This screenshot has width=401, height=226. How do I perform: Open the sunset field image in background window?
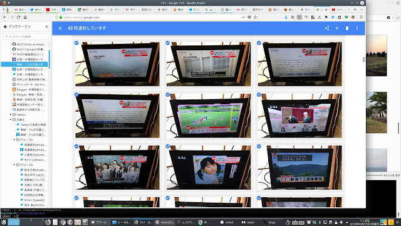pos(376,55)
